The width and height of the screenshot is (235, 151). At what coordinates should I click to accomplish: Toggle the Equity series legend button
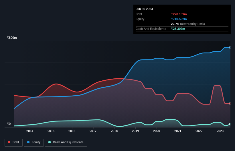(34, 142)
